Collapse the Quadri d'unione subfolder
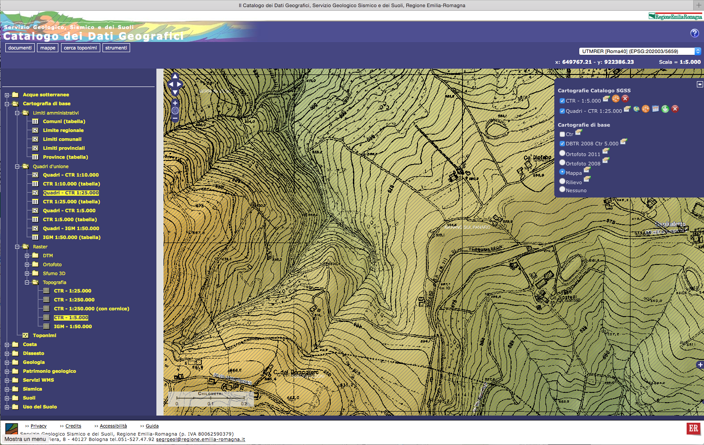 [17, 166]
